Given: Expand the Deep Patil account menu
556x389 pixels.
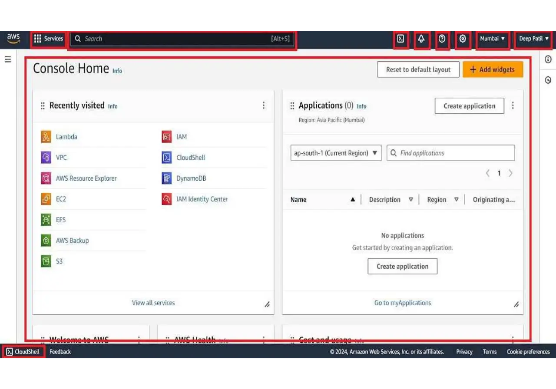Looking at the screenshot, I should click(x=533, y=39).
